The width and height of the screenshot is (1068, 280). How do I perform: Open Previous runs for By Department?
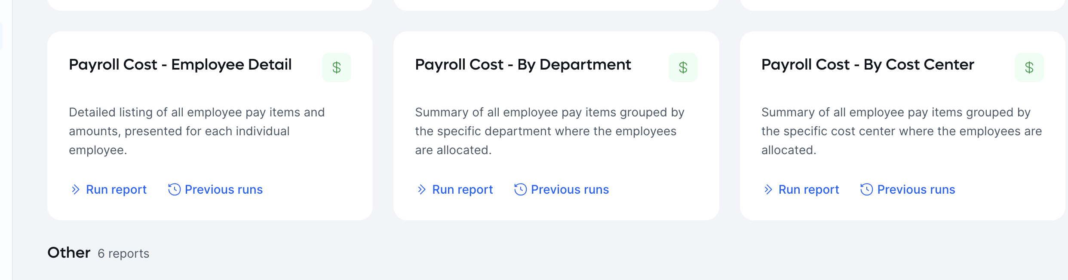click(x=562, y=189)
